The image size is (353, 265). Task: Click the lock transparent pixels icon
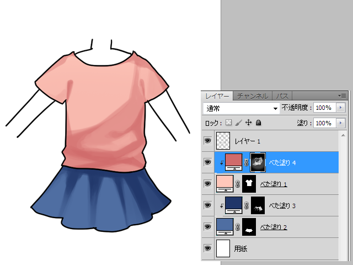tap(228, 123)
